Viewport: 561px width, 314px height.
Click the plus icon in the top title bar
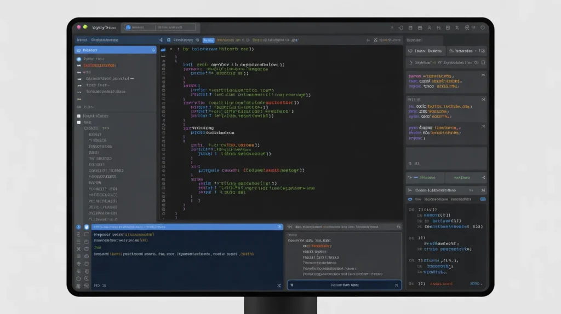tap(392, 27)
